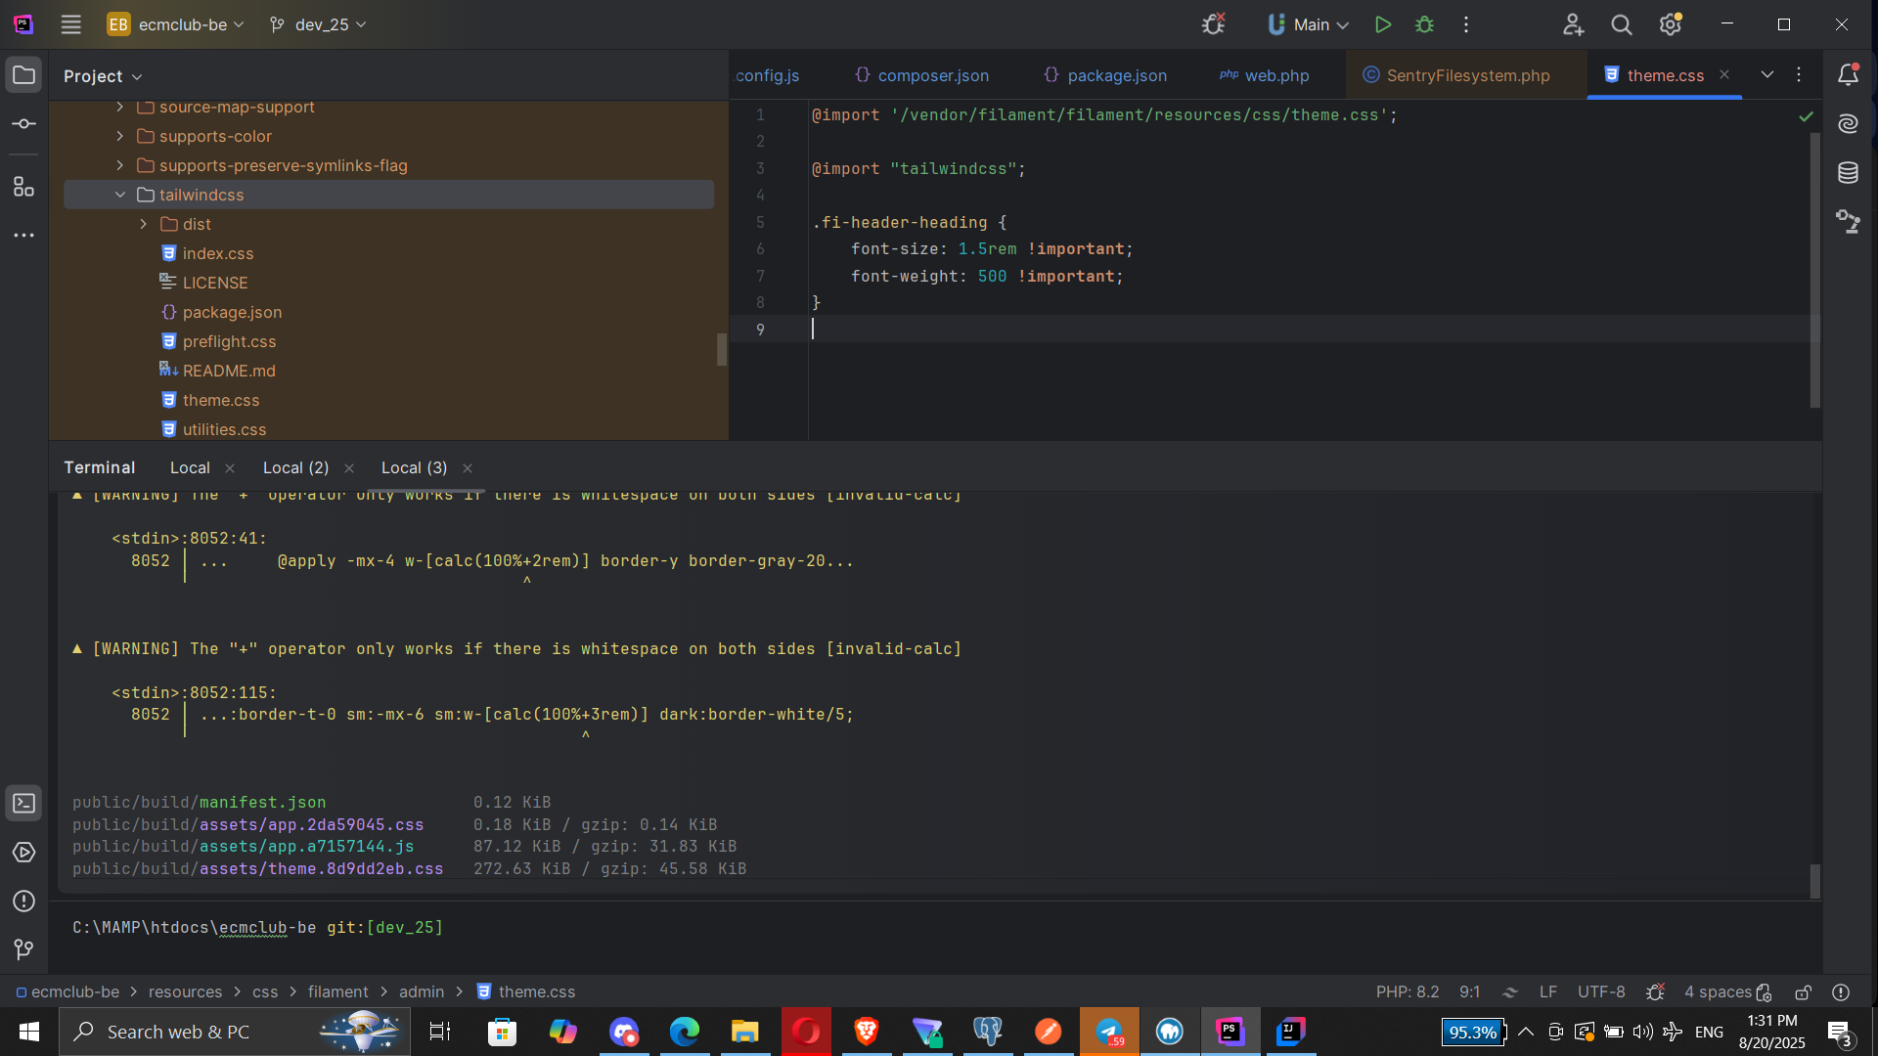Open the Services tool window
This screenshot has height=1056, width=1878.
[x=24, y=853]
